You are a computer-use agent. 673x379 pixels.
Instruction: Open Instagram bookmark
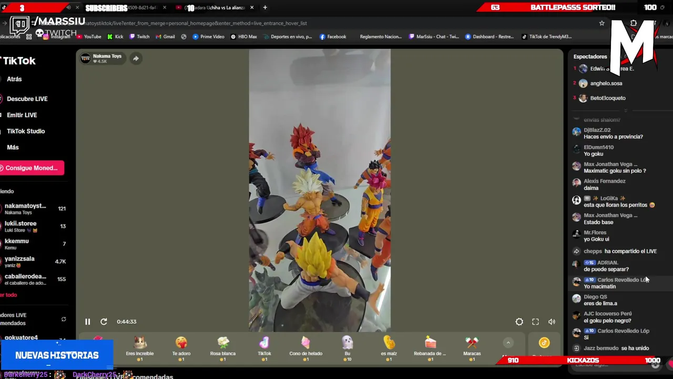click(57, 37)
